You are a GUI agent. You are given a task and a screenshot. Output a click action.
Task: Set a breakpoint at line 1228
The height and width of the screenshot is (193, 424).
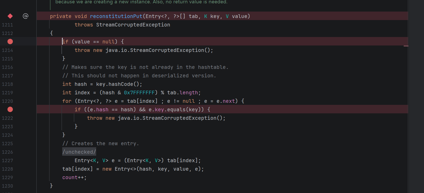tap(7, 169)
